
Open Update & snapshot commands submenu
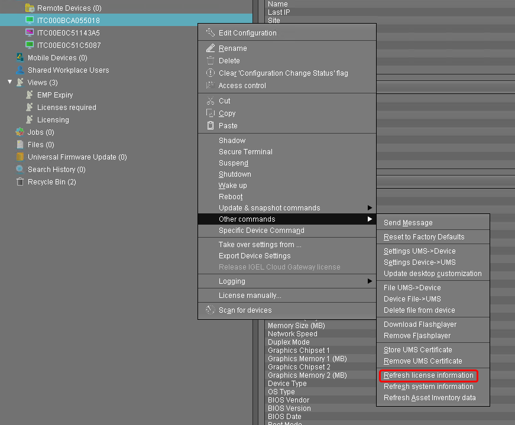point(370,208)
